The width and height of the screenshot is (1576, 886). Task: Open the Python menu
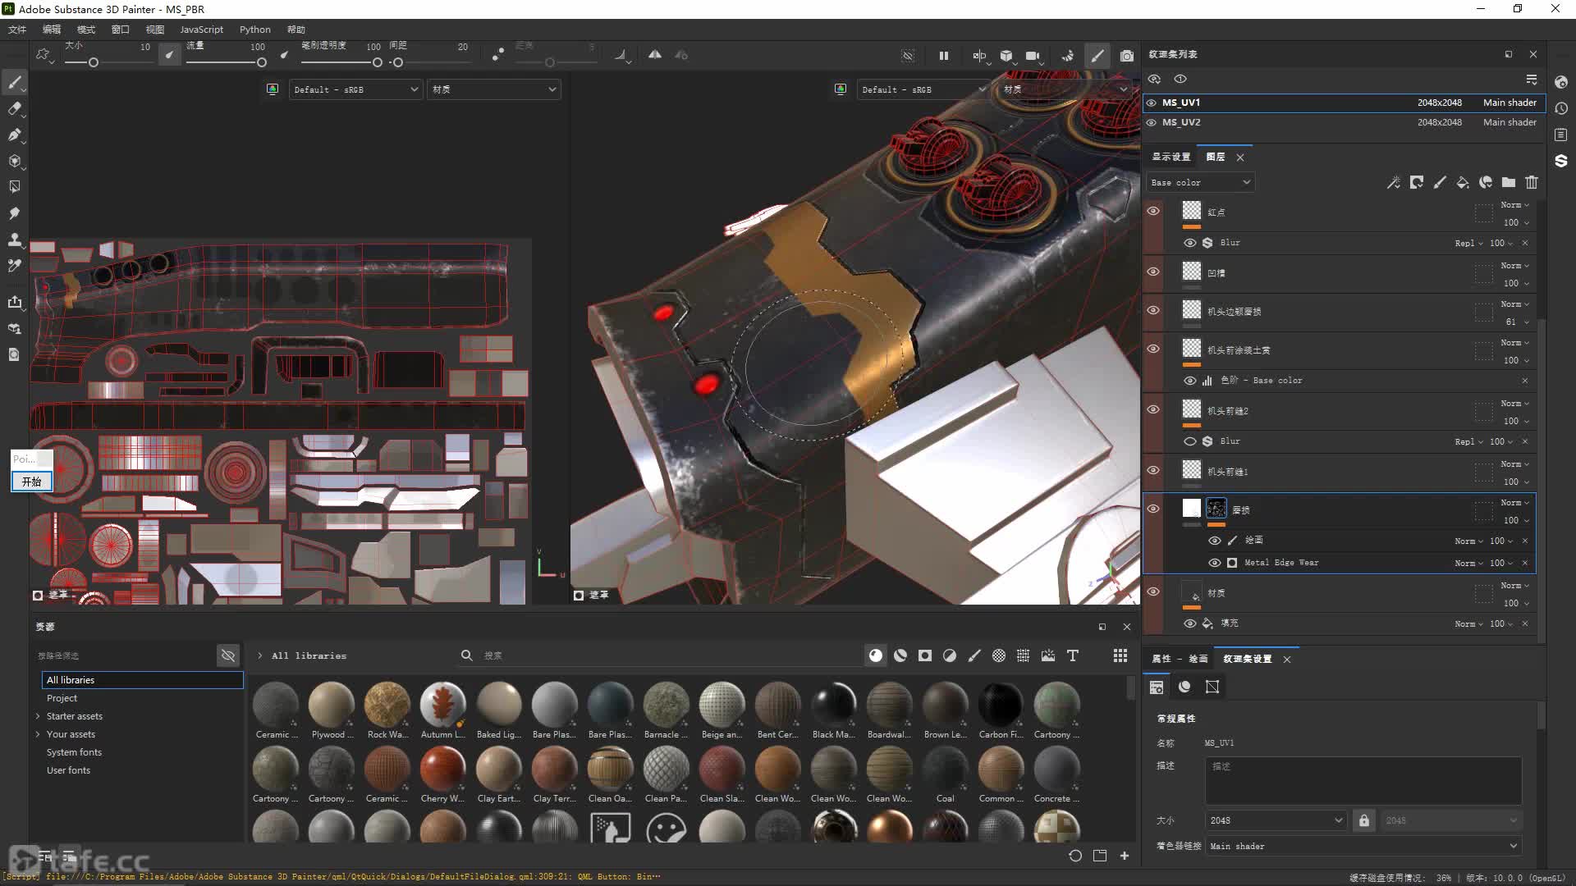(254, 30)
